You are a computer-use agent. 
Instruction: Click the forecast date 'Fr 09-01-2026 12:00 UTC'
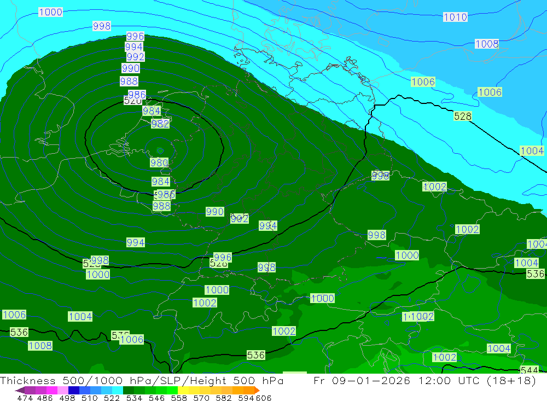tap(397, 380)
